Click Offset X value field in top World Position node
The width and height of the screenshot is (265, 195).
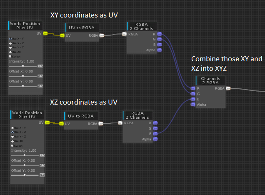pos(40,76)
